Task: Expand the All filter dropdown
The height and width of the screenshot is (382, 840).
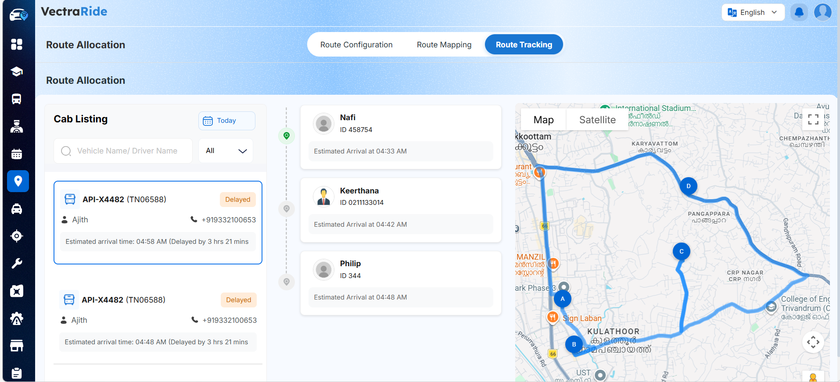Action: pos(226,151)
